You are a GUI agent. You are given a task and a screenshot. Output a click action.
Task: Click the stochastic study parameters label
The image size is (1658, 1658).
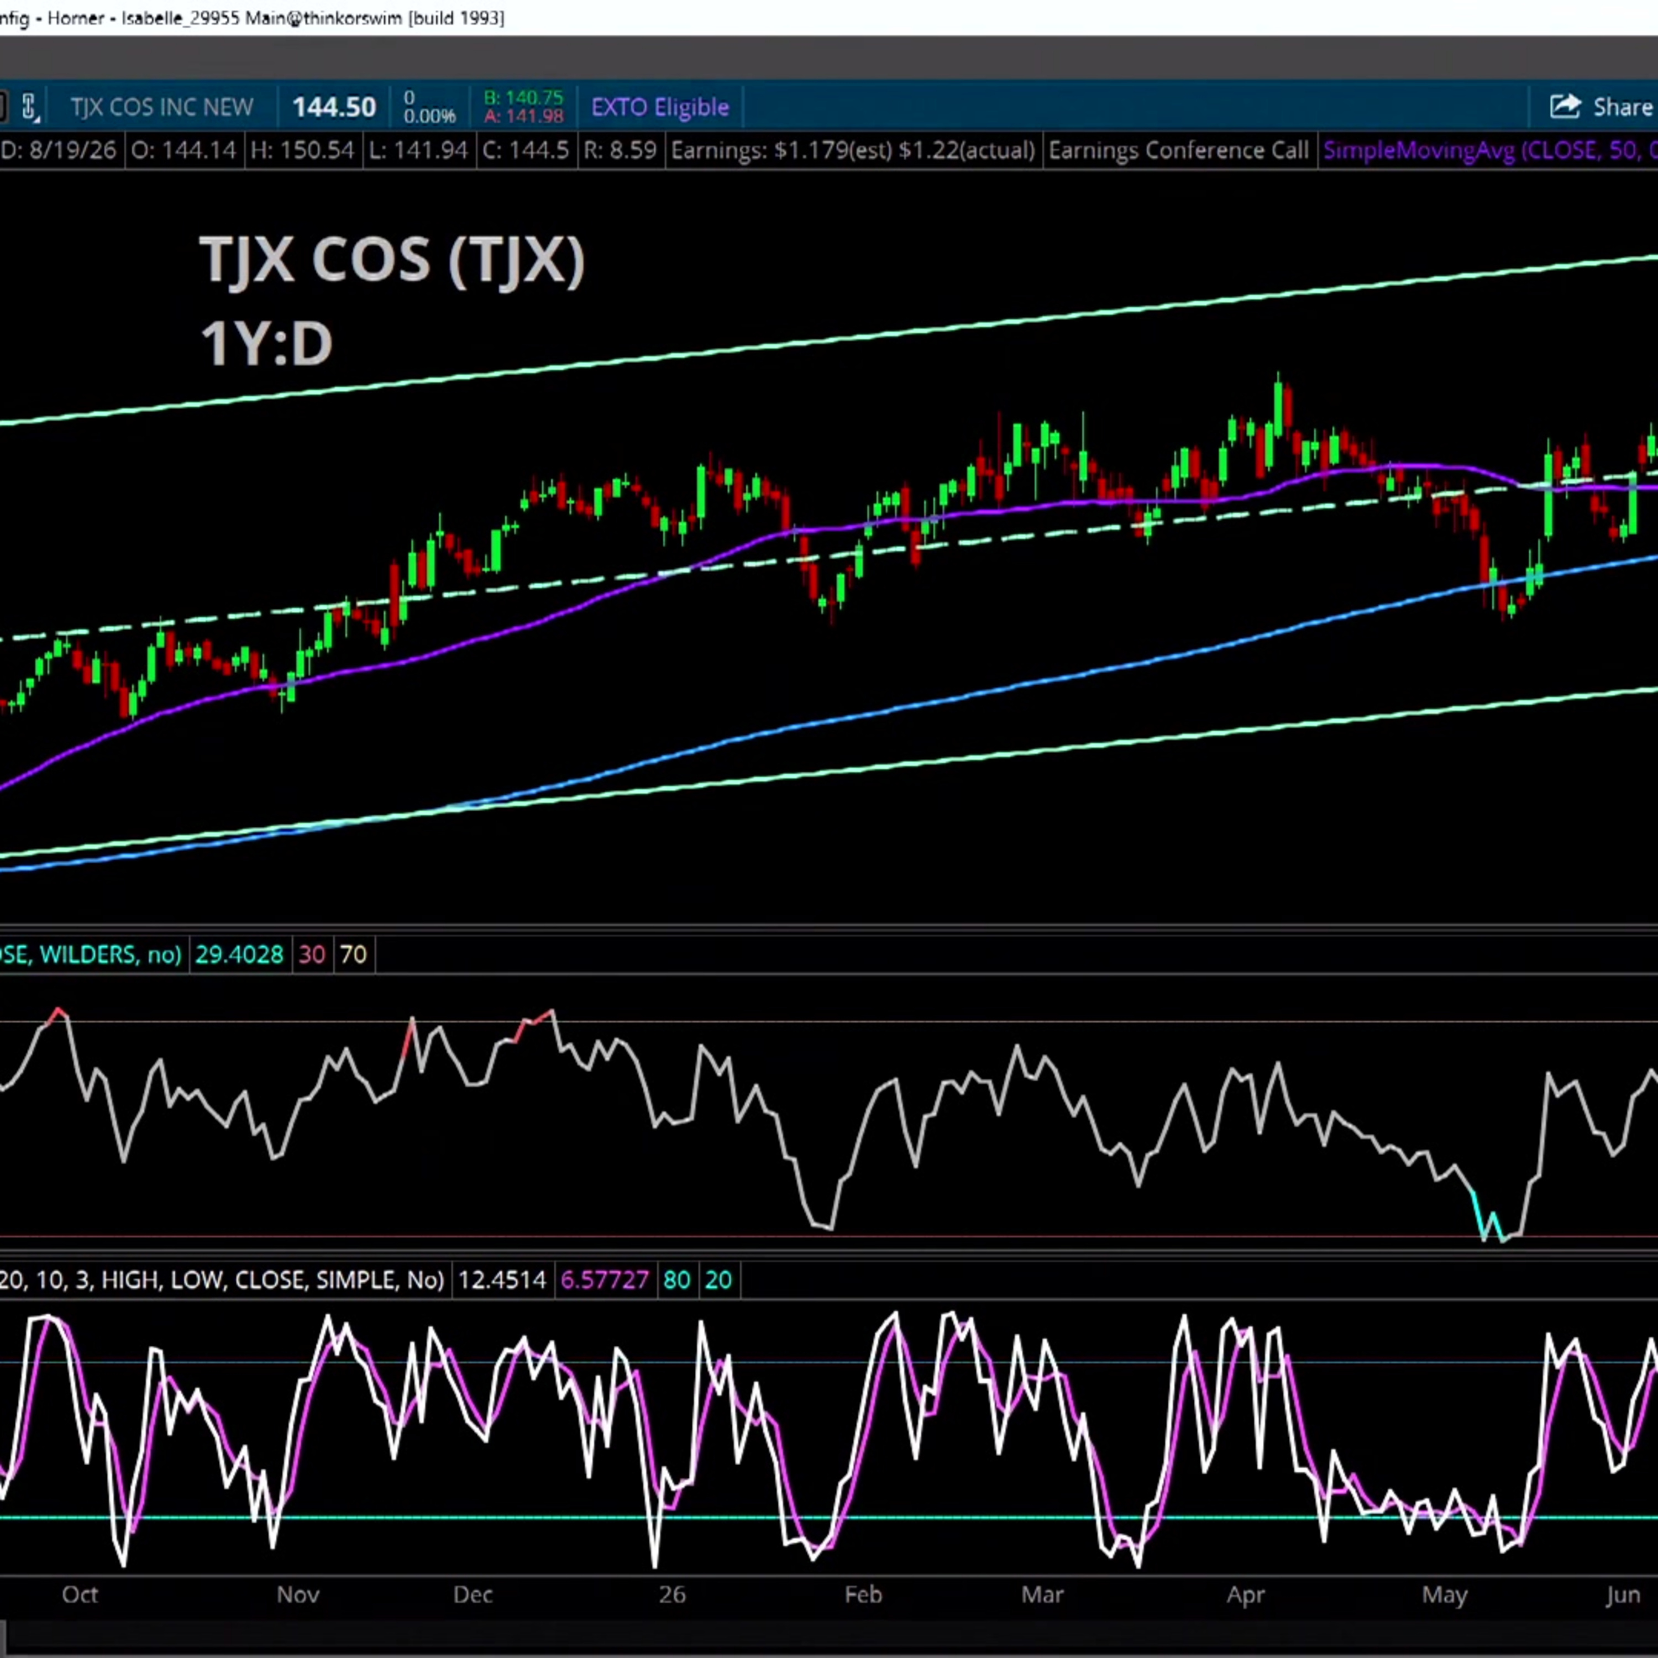(222, 1279)
